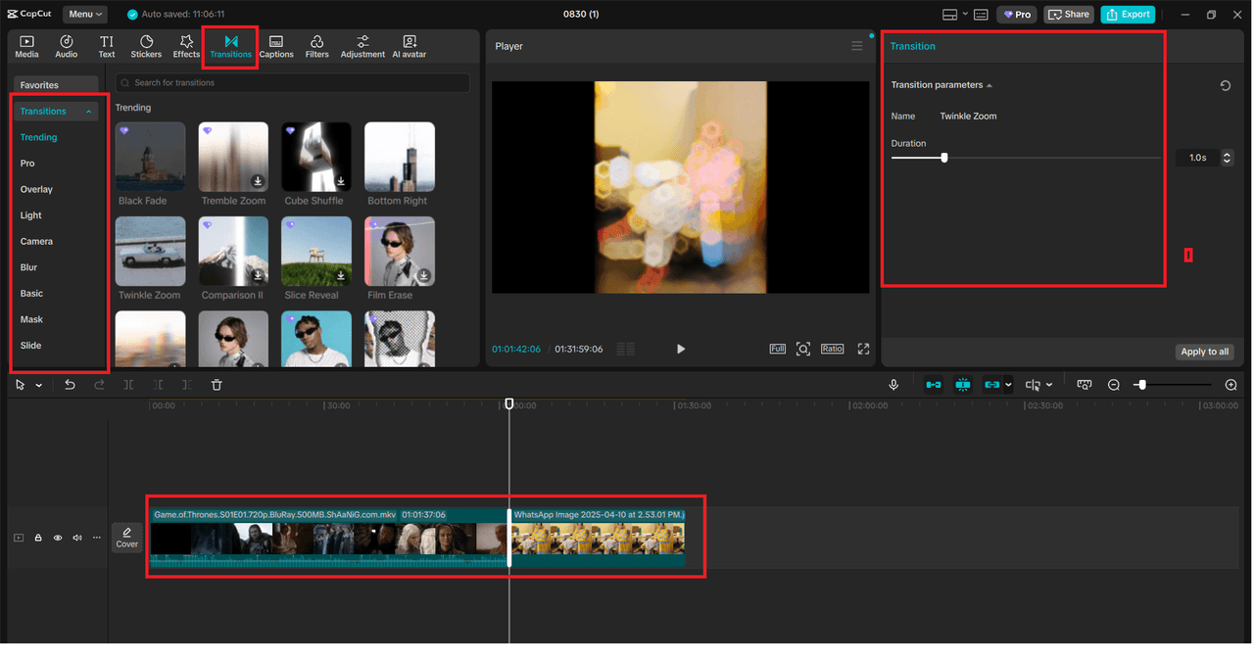This screenshot has width=1254, height=661.
Task: Select the Cube Shuffle transition thumbnail
Action: (316, 157)
